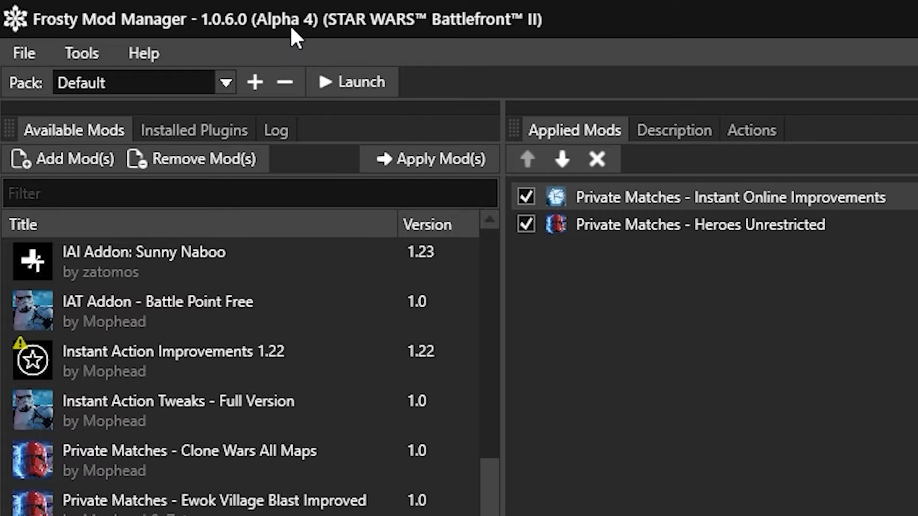Remove applied mod with X icon

pos(597,159)
